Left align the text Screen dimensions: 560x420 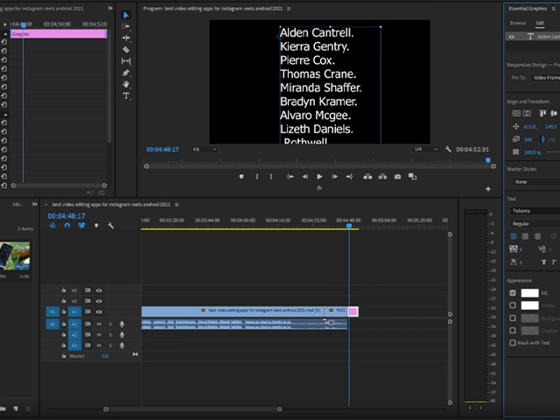514,236
